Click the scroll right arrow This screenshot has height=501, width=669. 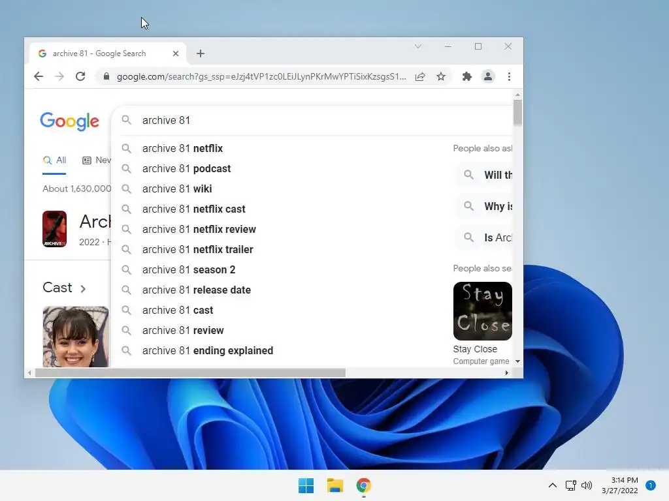506,373
